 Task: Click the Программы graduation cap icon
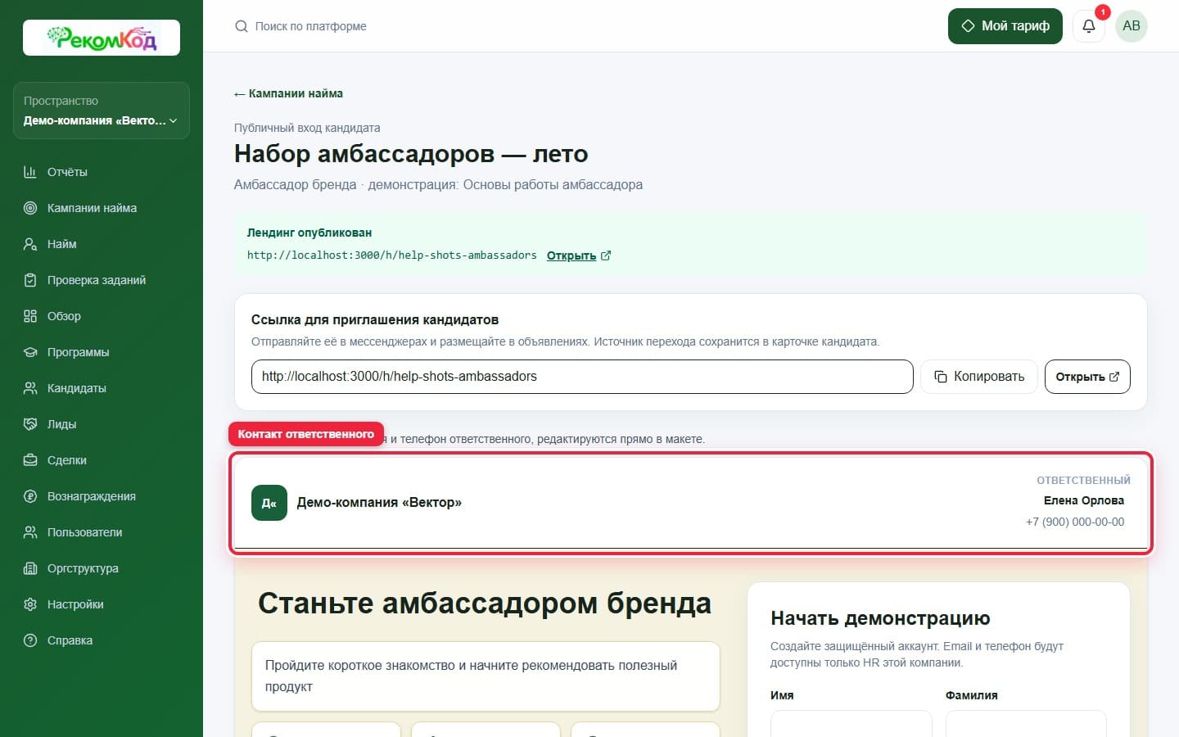(x=30, y=352)
